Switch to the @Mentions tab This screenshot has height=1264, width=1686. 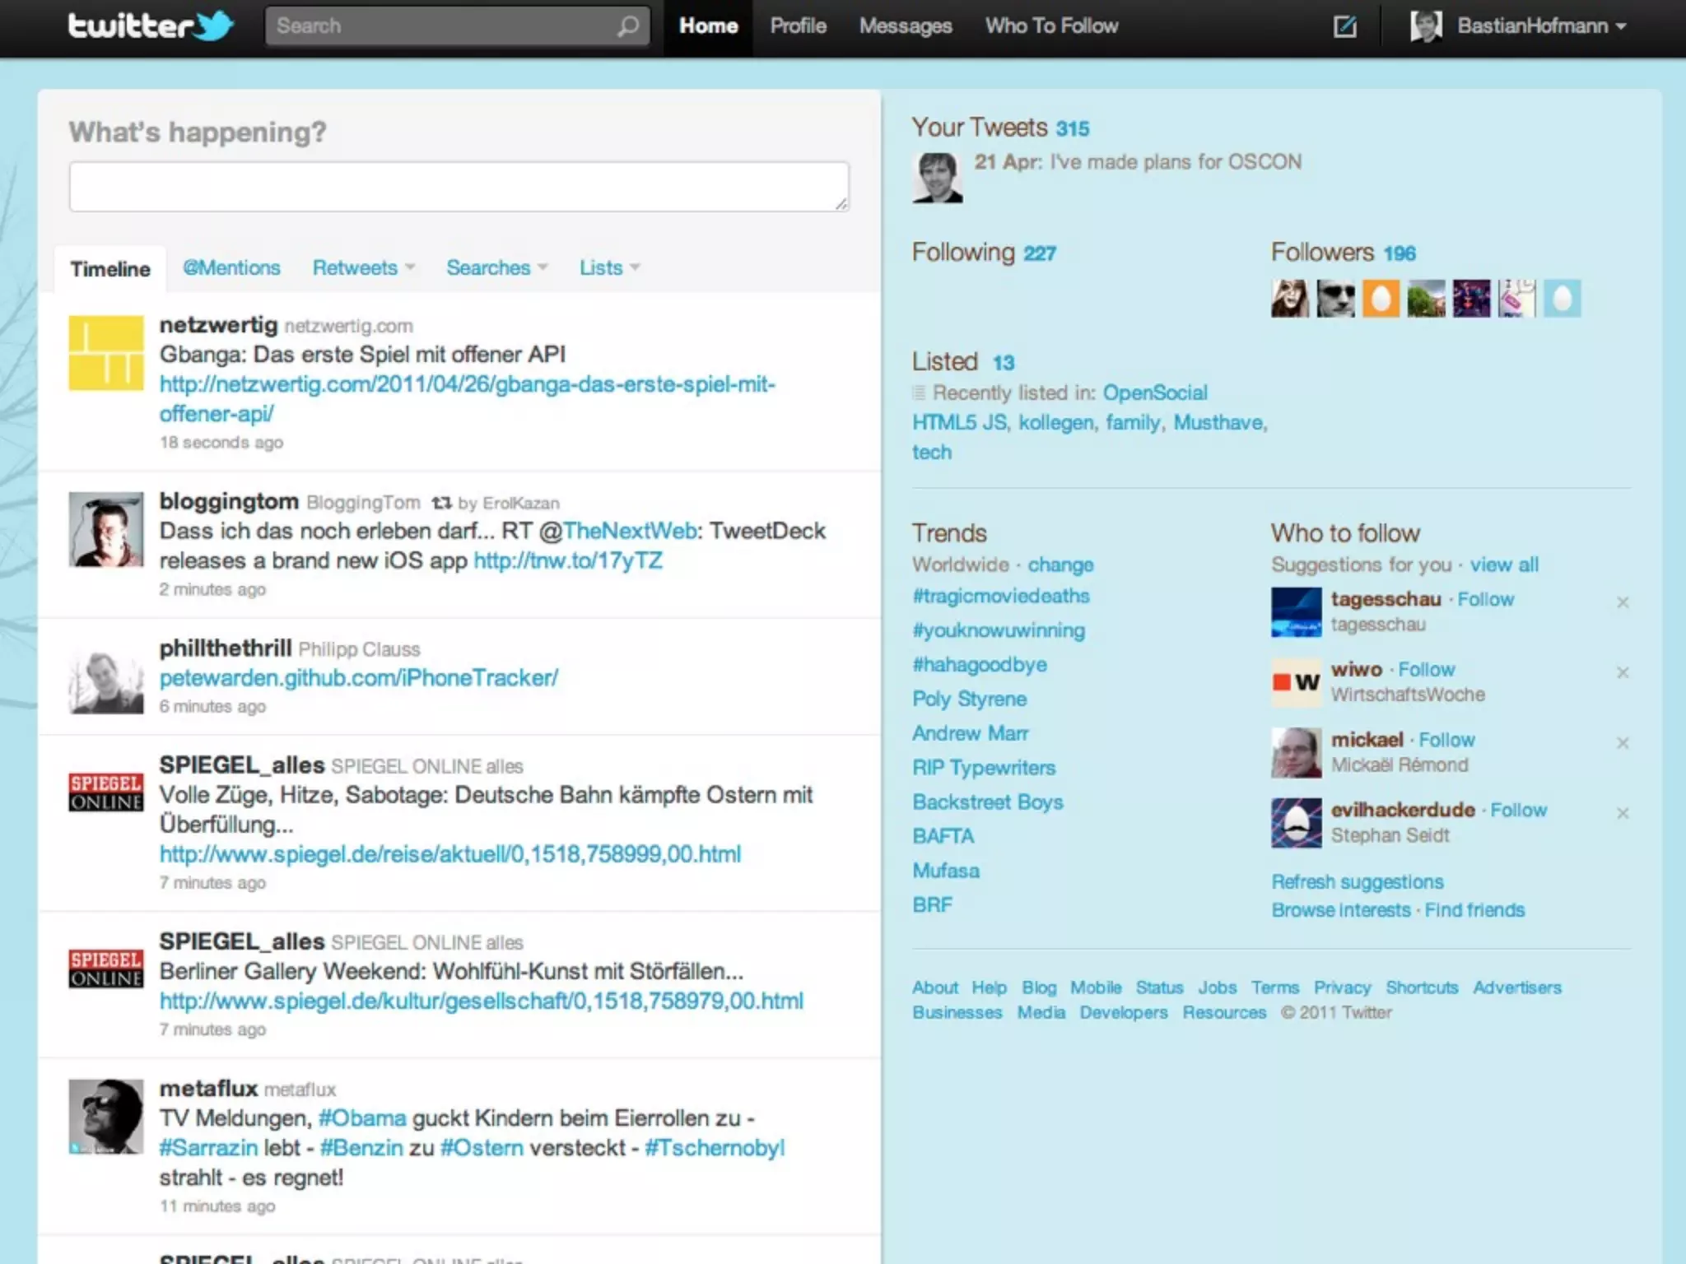[x=231, y=267]
